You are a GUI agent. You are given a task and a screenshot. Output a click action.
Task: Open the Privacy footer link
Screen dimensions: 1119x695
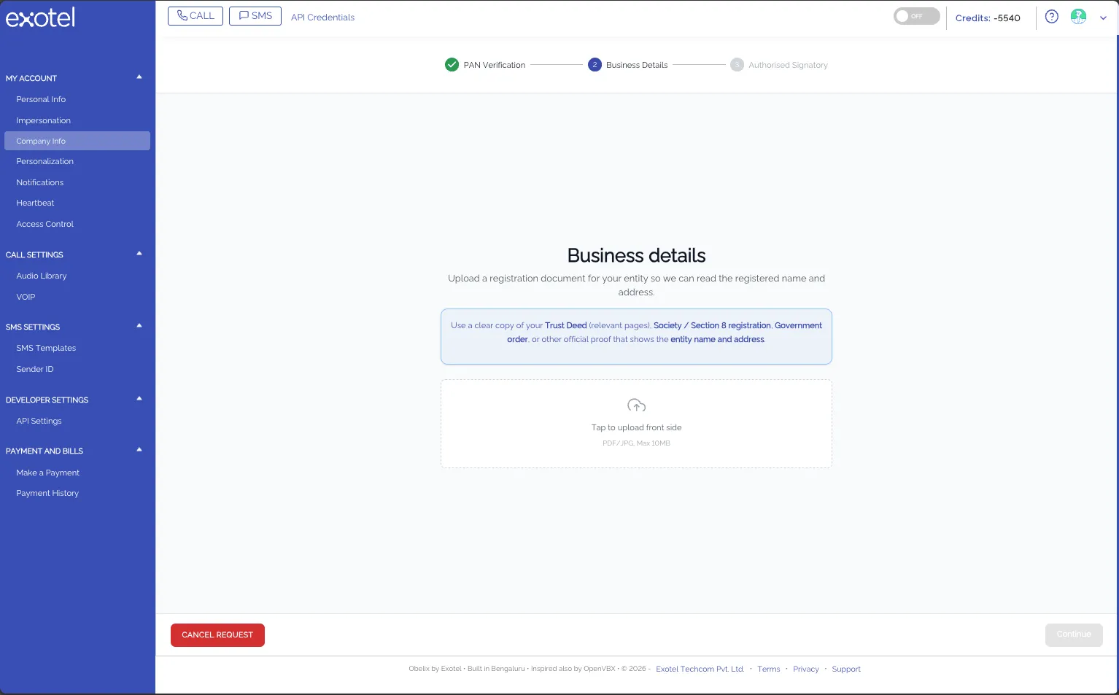pyautogui.click(x=805, y=669)
